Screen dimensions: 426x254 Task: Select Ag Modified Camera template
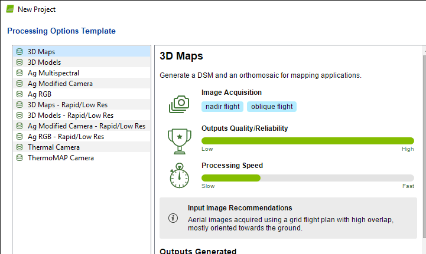[x=60, y=84]
